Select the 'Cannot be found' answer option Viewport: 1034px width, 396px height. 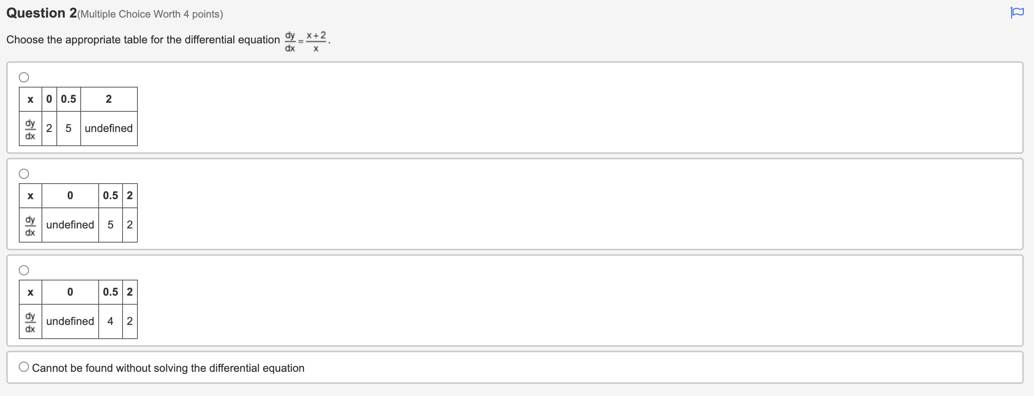(x=24, y=366)
